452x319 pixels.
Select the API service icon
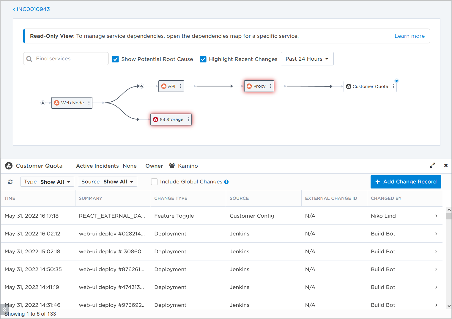tap(164, 86)
